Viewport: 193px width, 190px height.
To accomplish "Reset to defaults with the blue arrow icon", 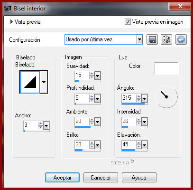I will pos(181,39).
